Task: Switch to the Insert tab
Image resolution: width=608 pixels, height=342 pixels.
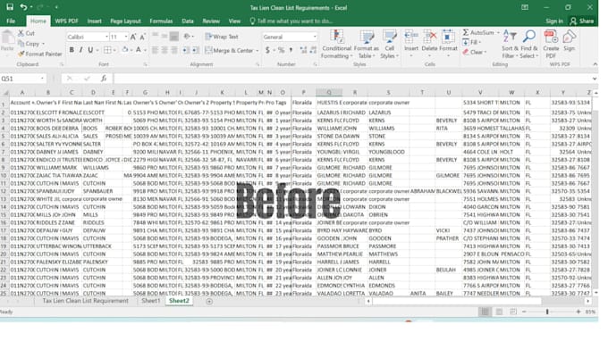Action: coord(94,21)
